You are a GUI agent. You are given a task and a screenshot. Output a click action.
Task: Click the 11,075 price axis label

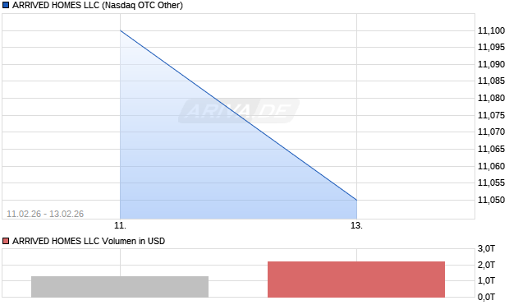(491, 115)
